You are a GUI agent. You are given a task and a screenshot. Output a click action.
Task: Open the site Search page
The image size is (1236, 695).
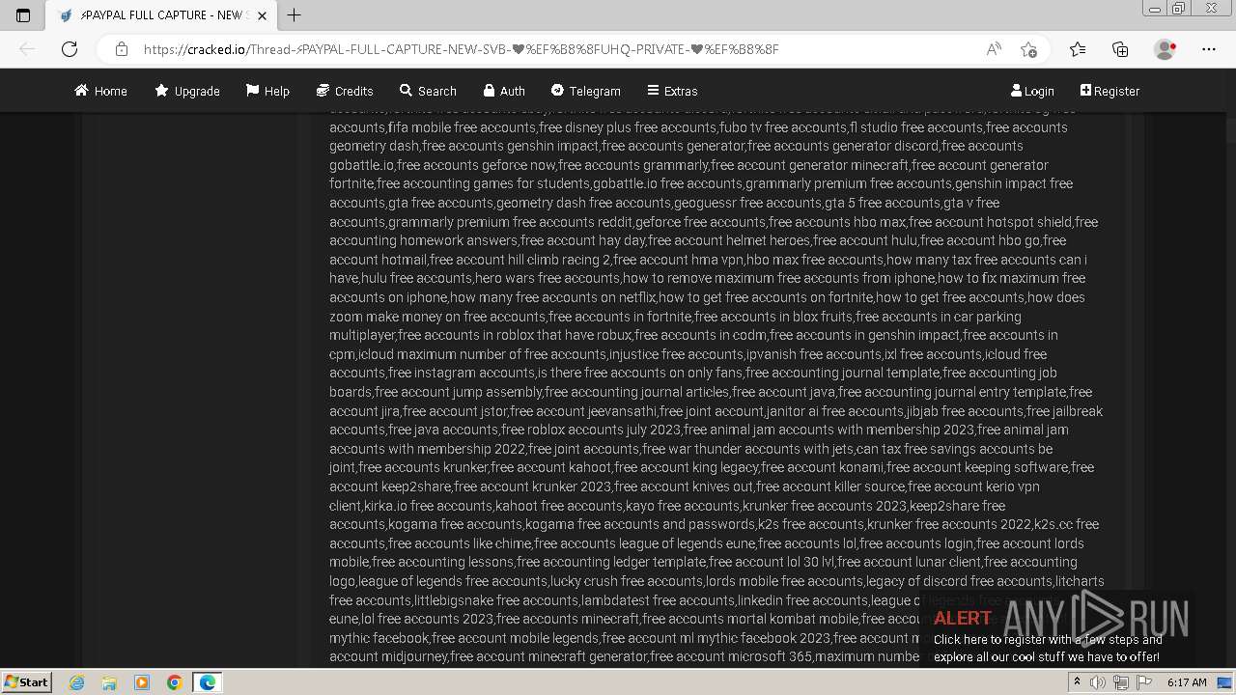click(x=428, y=91)
